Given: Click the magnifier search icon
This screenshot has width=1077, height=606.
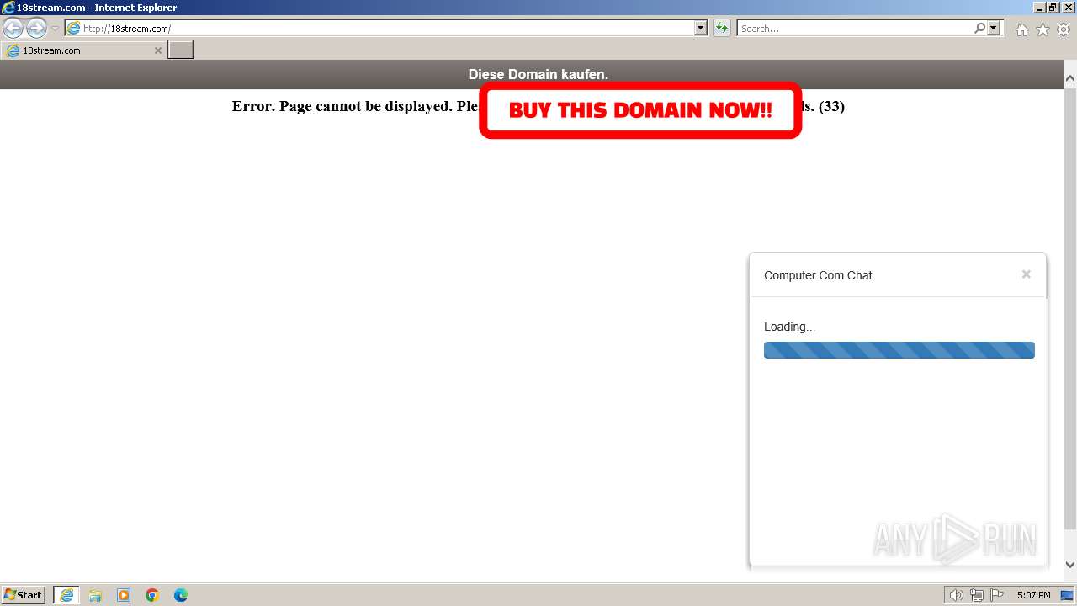Looking at the screenshot, I should coord(979,29).
